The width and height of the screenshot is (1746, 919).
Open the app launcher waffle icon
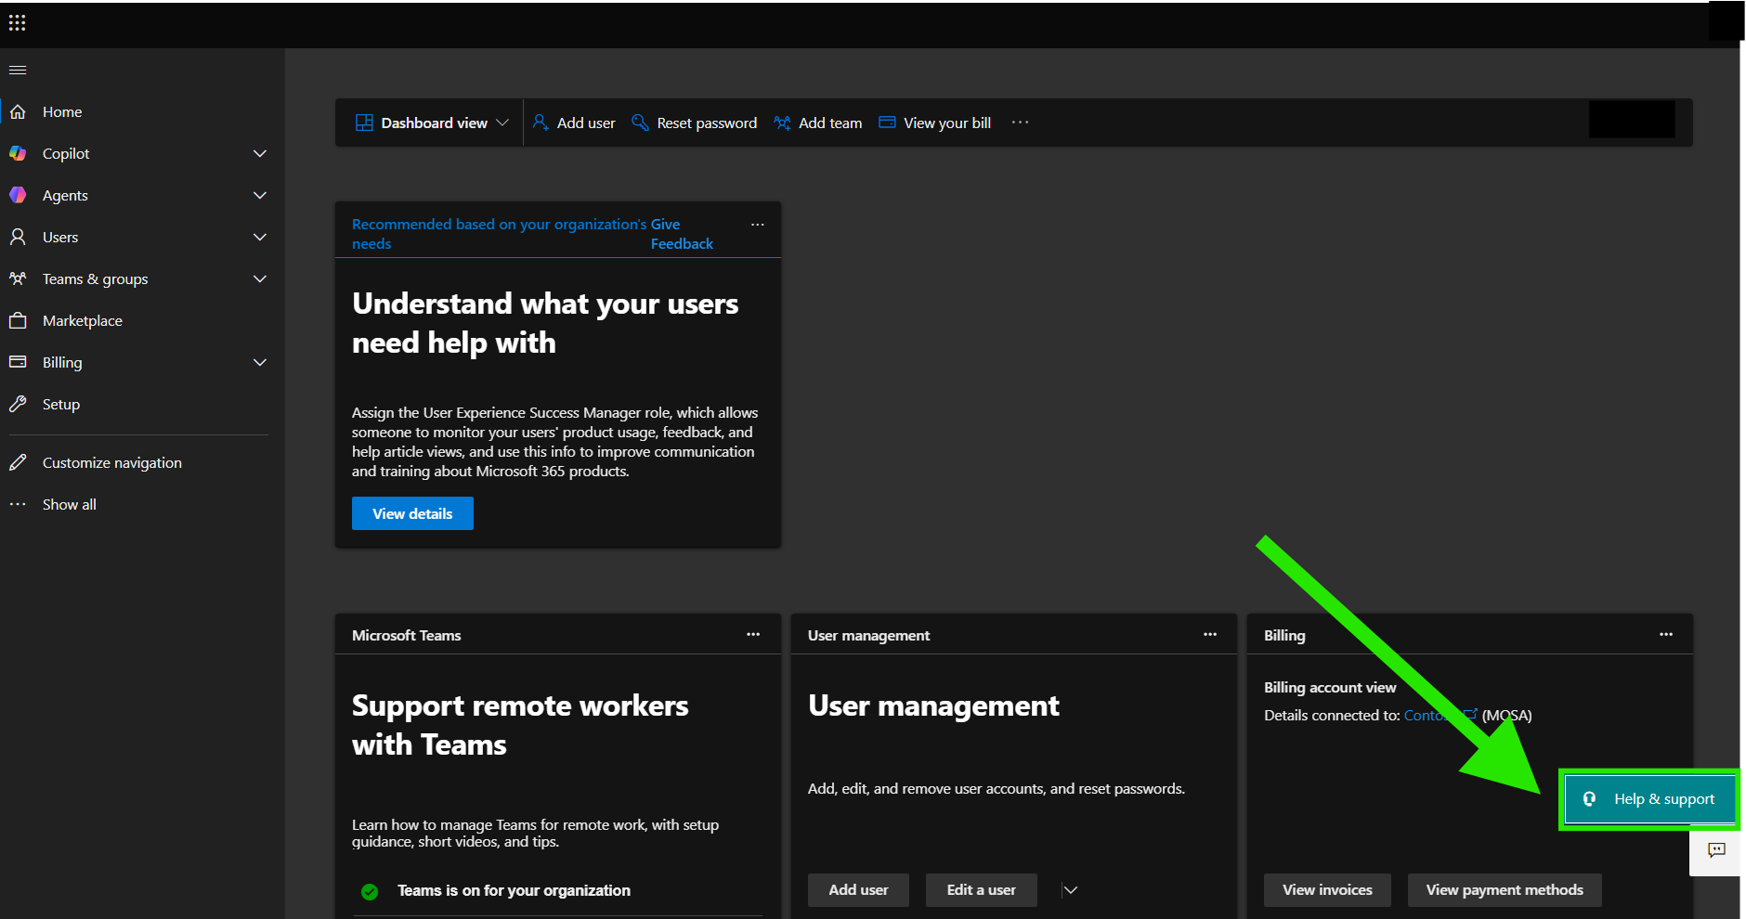click(x=18, y=22)
